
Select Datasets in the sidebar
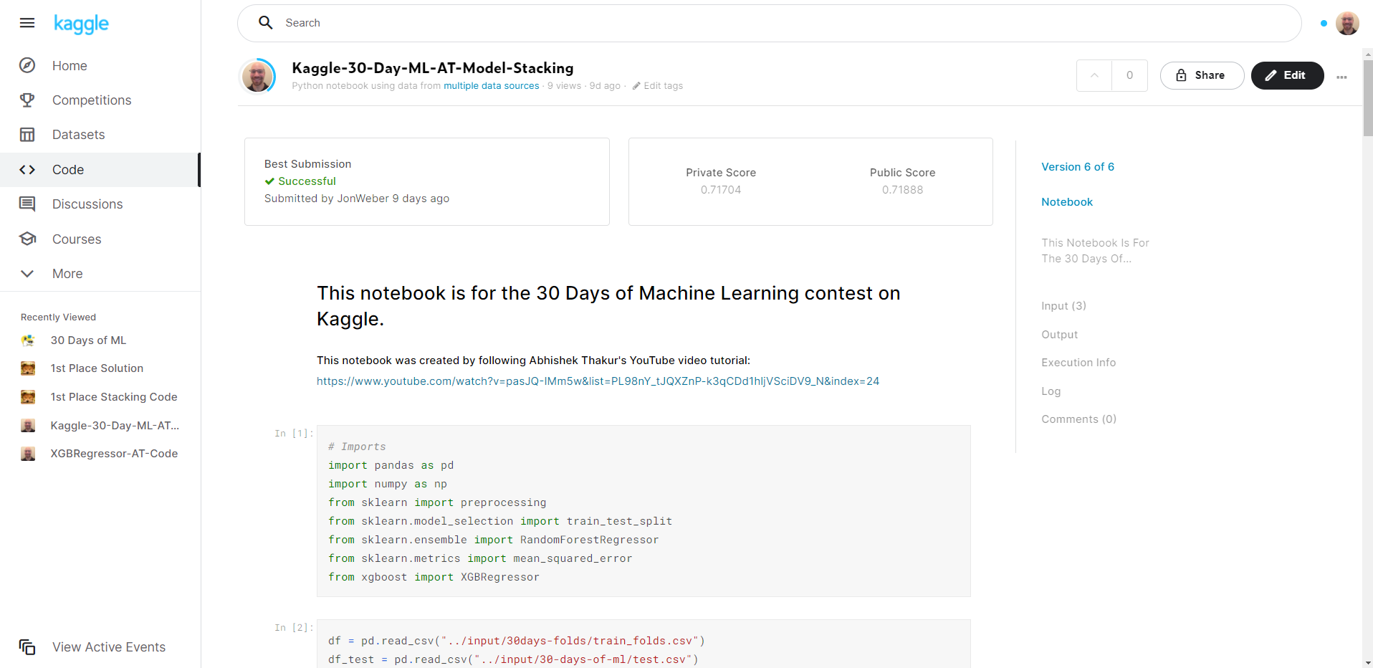(100, 135)
